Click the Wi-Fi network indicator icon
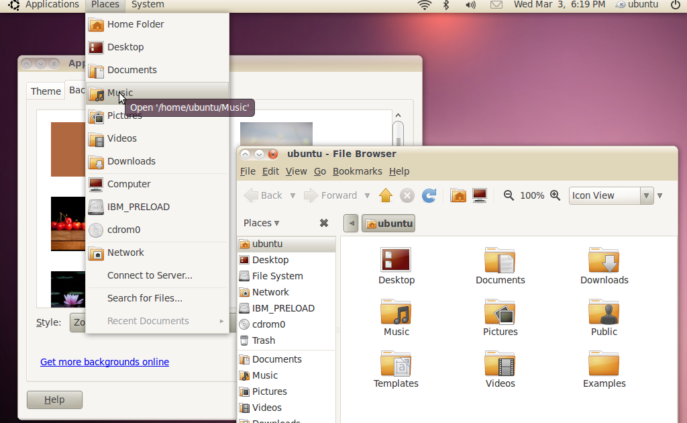The image size is (687, 423). 425,5
